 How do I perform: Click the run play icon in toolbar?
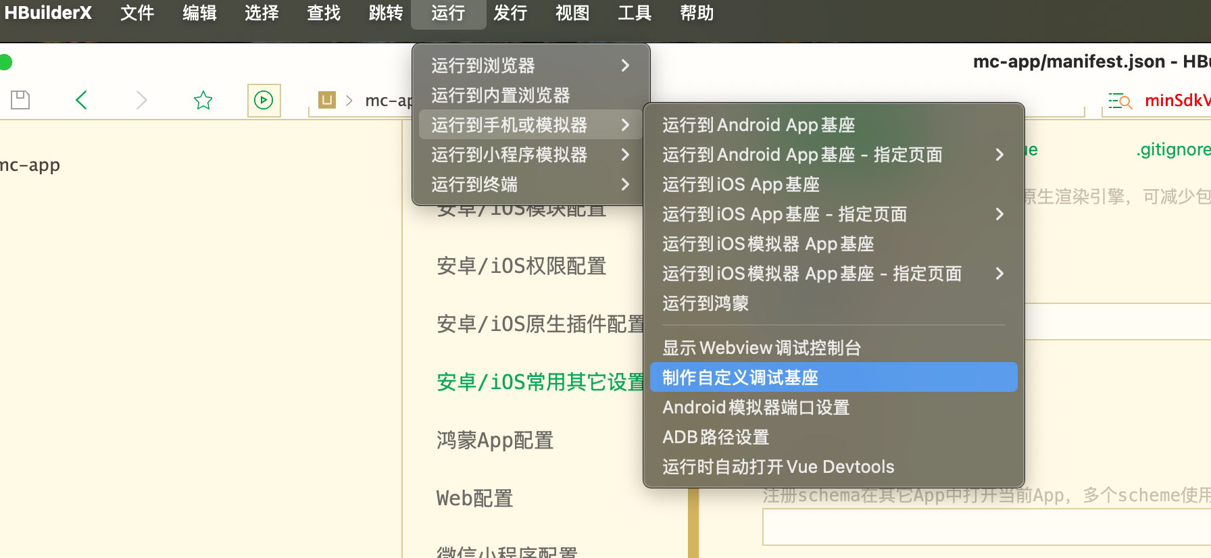(x=264, y=101)
